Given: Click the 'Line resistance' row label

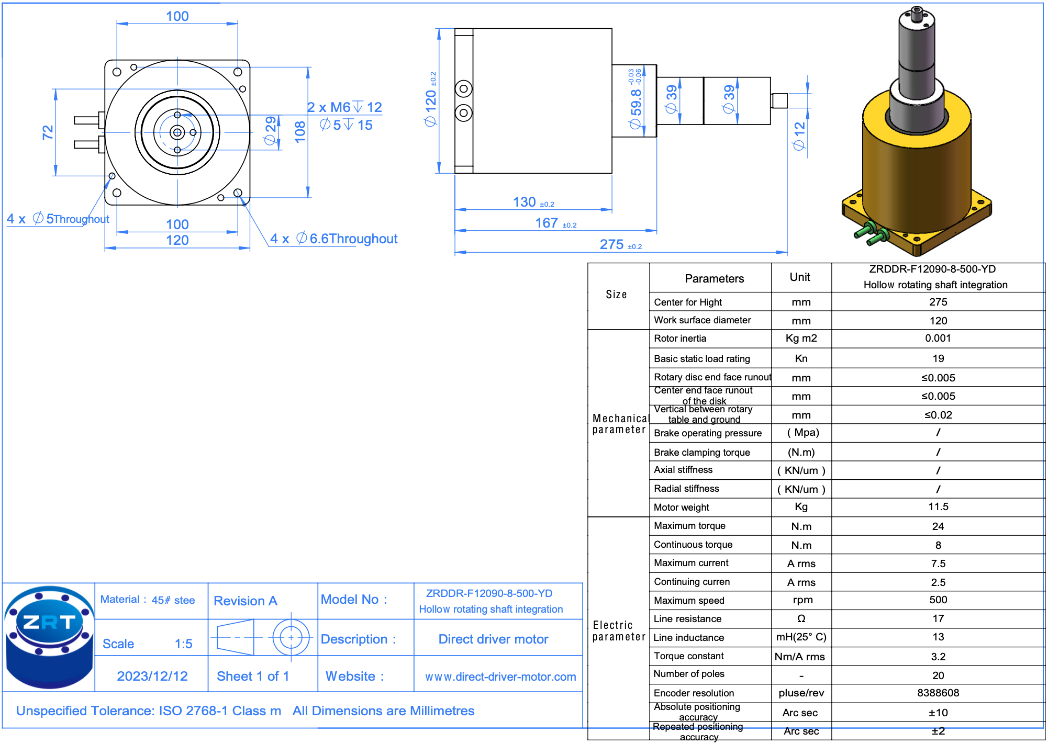Looking at the screenshot, I should (687, 619).
